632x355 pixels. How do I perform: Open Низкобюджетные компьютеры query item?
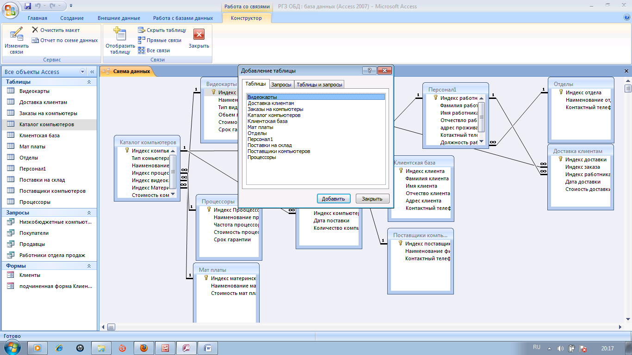(56, 222)
